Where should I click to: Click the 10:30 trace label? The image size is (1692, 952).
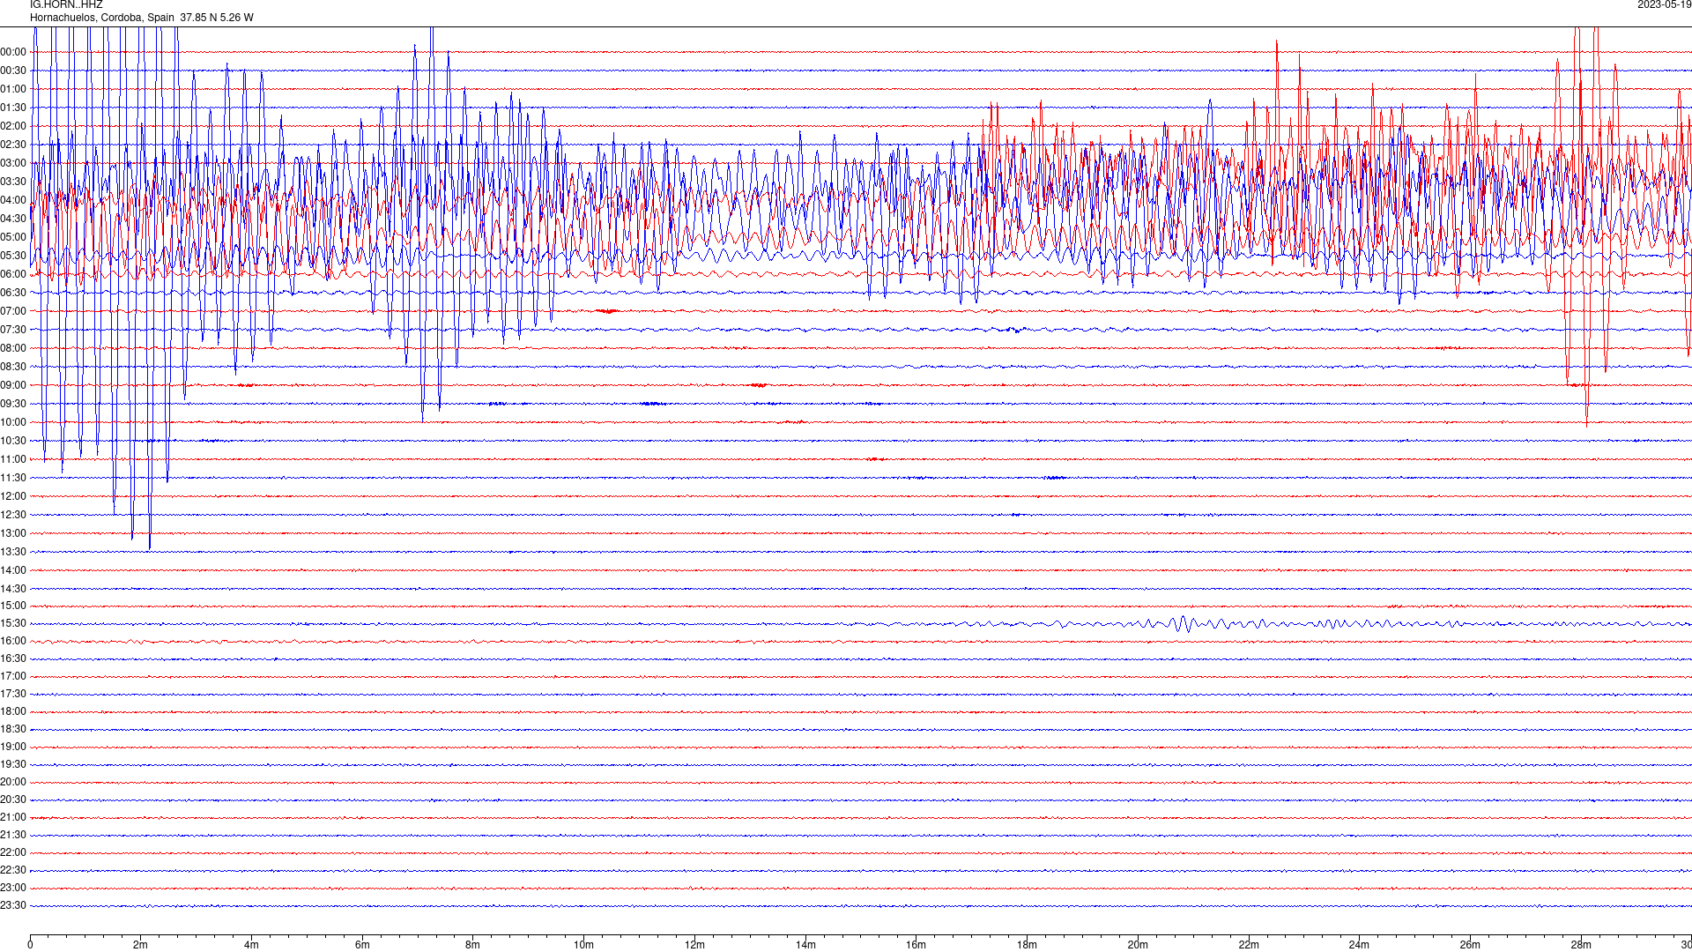13,441
